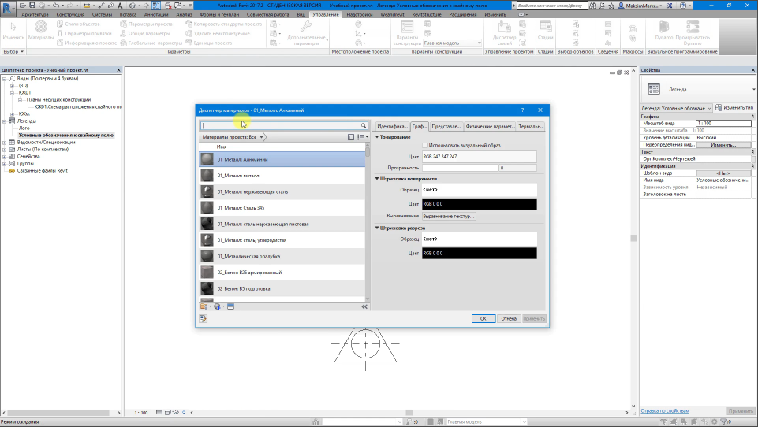Click the default 3D view icon
The height and width of the screenshot is (427, 758).
pos(133,6)
